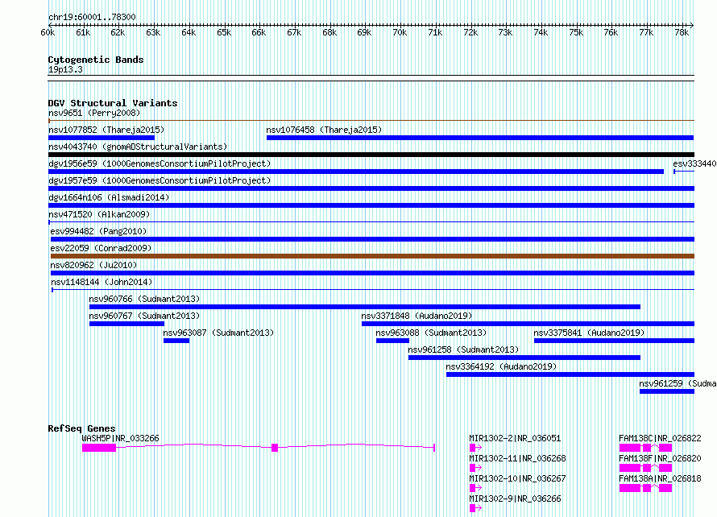The height and width of the screenshot is (517, 717).
Task: Click the chr19:60001..78300 region label
Action: point(92,17)
